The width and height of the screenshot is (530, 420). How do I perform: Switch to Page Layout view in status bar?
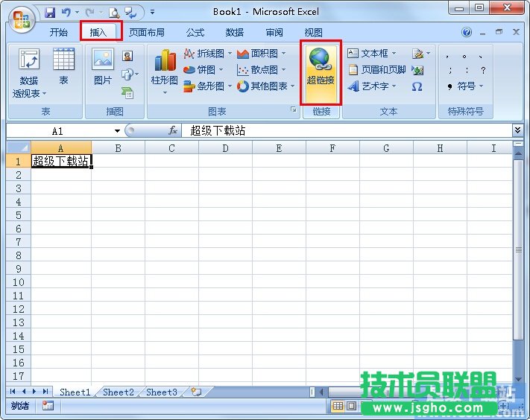pos(351,406)
